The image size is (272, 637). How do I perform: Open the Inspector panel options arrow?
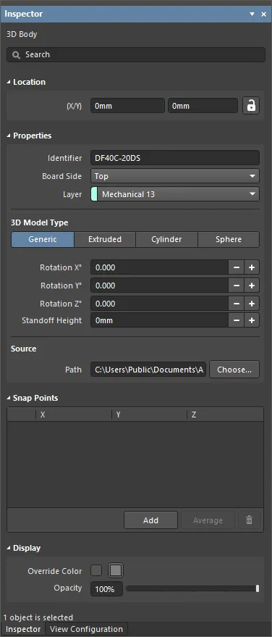pyautogui.click(x=252, y=14)
